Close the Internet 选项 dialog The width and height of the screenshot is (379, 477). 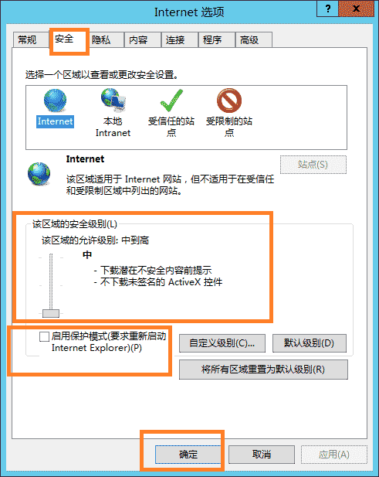click(356, 9)
